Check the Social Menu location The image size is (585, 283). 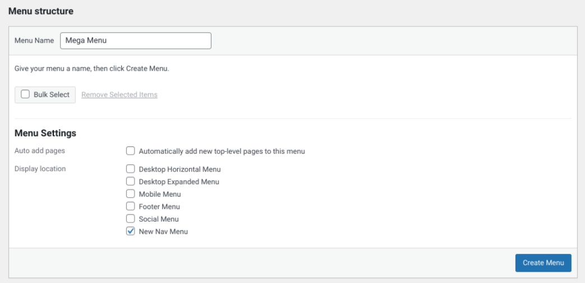[x=130, y=219]
